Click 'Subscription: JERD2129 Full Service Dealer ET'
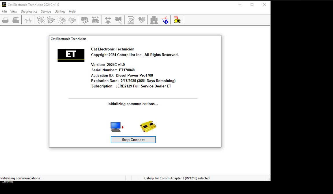 131,86
